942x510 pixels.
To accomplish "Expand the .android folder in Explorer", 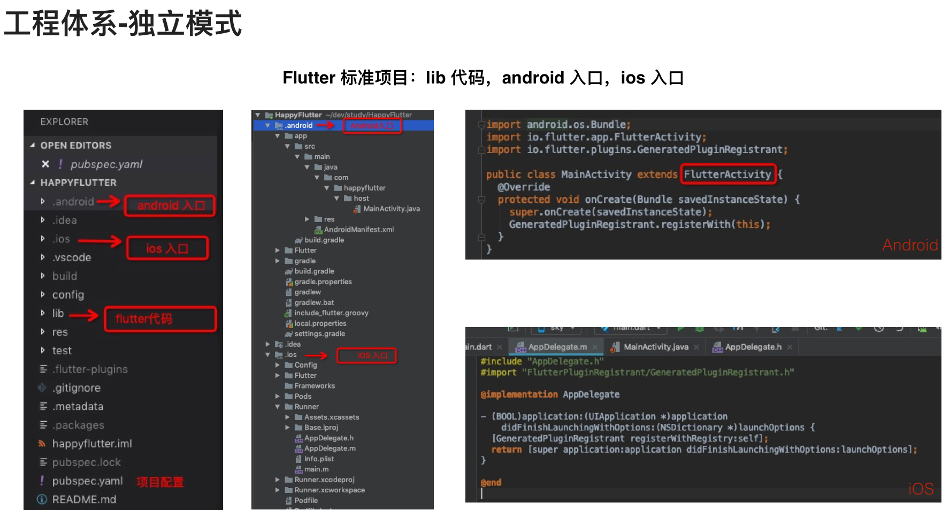I will (43, 201).
